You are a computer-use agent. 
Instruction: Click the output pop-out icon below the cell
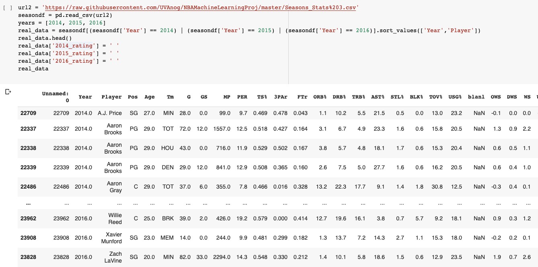(x=7, y=92)
